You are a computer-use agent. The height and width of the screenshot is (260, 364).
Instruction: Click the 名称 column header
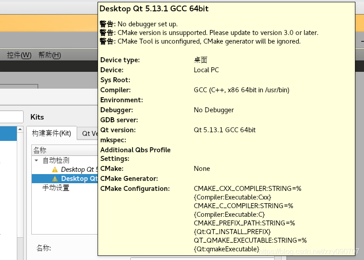point(65,150)
